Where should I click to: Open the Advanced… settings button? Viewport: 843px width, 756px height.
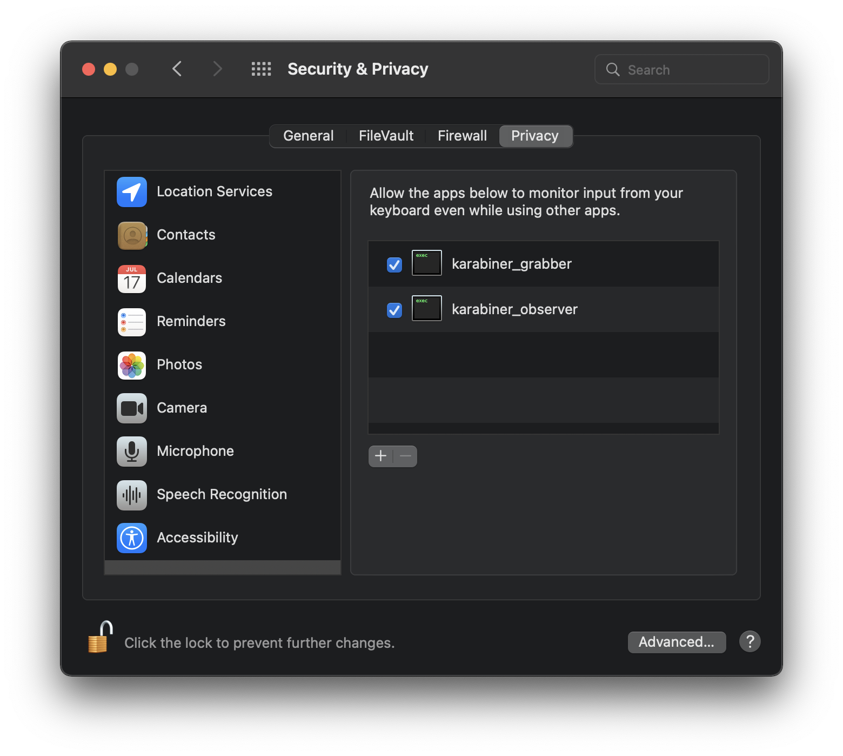677,642
